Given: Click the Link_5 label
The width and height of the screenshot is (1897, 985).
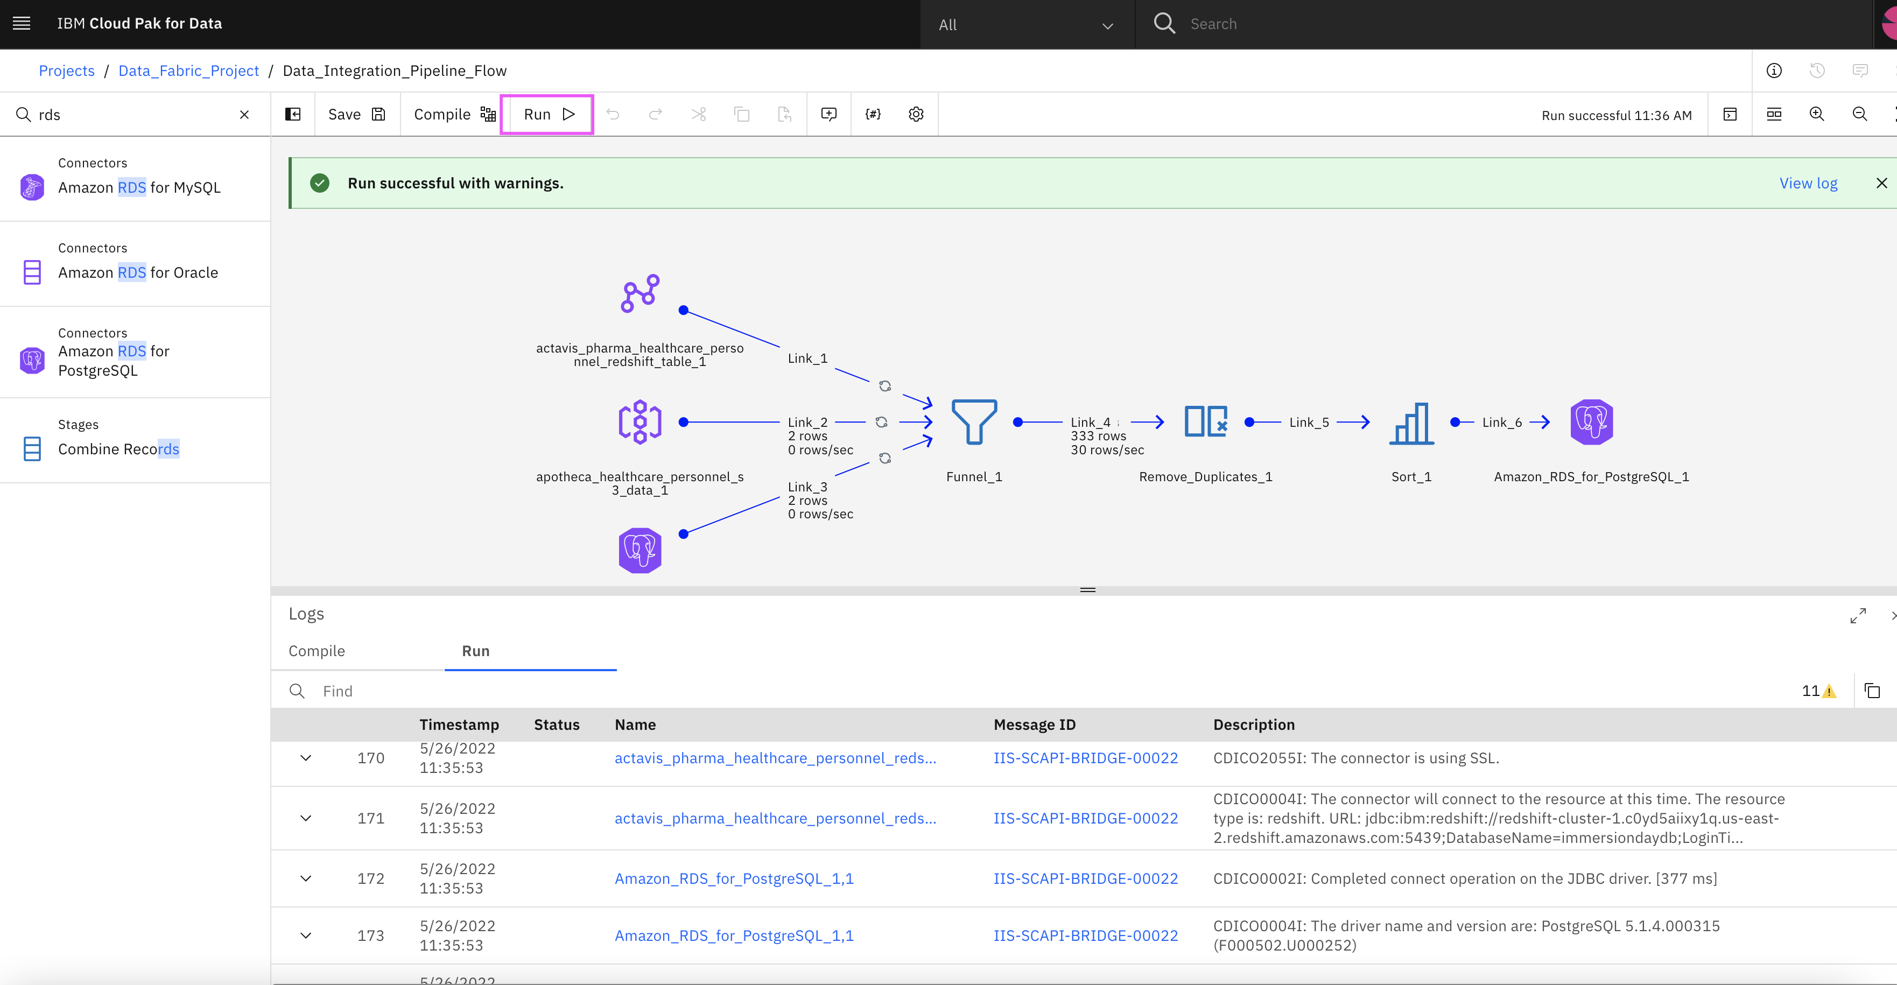Looking at the screenshot, I should point(1309,423).
